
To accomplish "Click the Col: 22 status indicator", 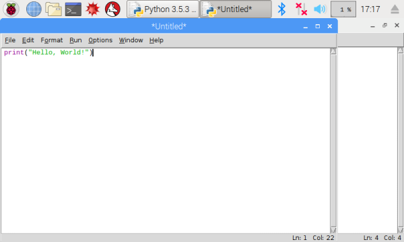I will pos(323,237).
